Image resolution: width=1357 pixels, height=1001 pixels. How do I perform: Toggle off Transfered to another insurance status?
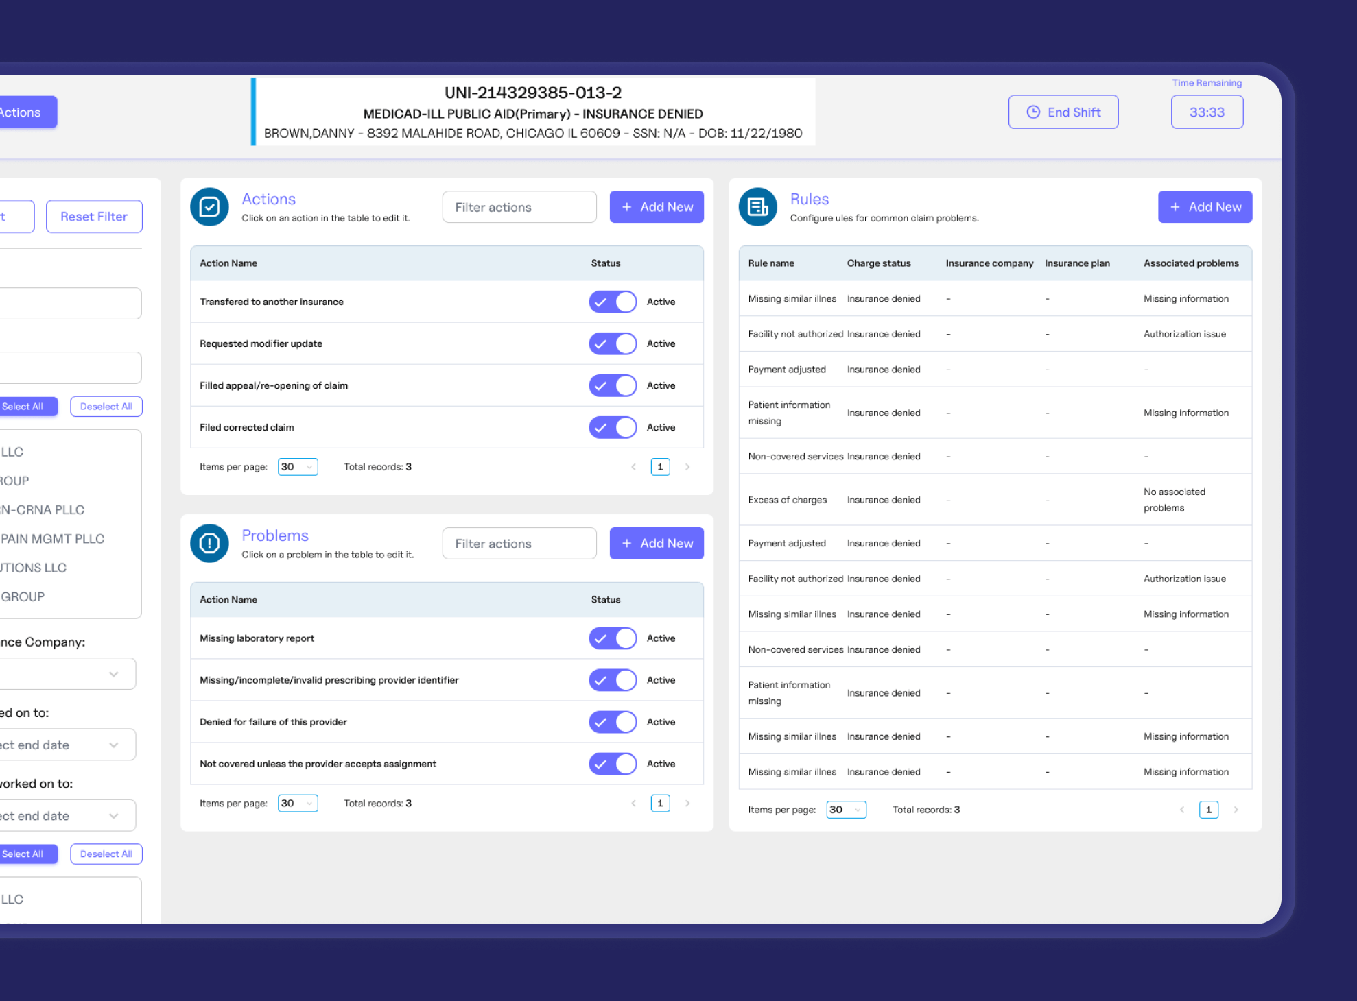click(613, 302)
